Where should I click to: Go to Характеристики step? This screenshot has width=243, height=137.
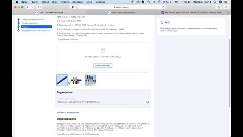pyautogui.click(x=30, y=23)
